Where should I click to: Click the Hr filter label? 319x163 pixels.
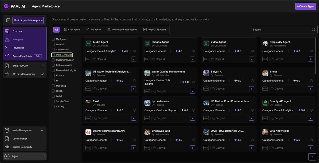coord(57,81)
